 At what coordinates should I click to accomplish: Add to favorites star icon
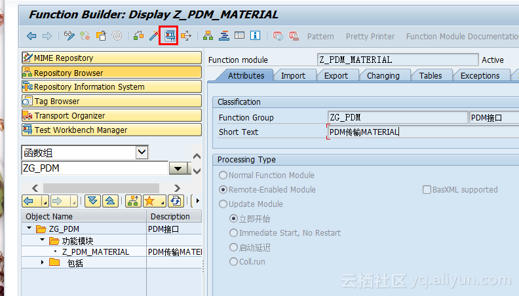(149, 201)
